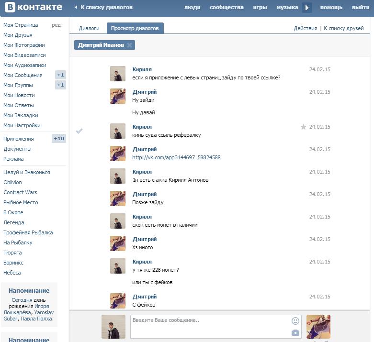Open 'Мои Группы' in sidebar
374x342 pixels.
point(18,85)
